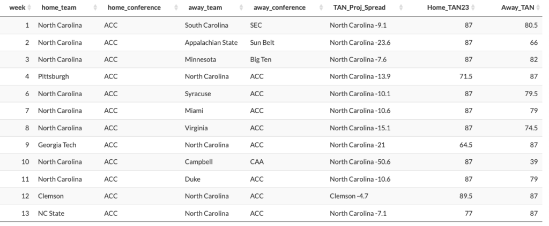549x226 pixels.
Task: Click away_conference column sort arrows
Action: [x=321, y=7]
